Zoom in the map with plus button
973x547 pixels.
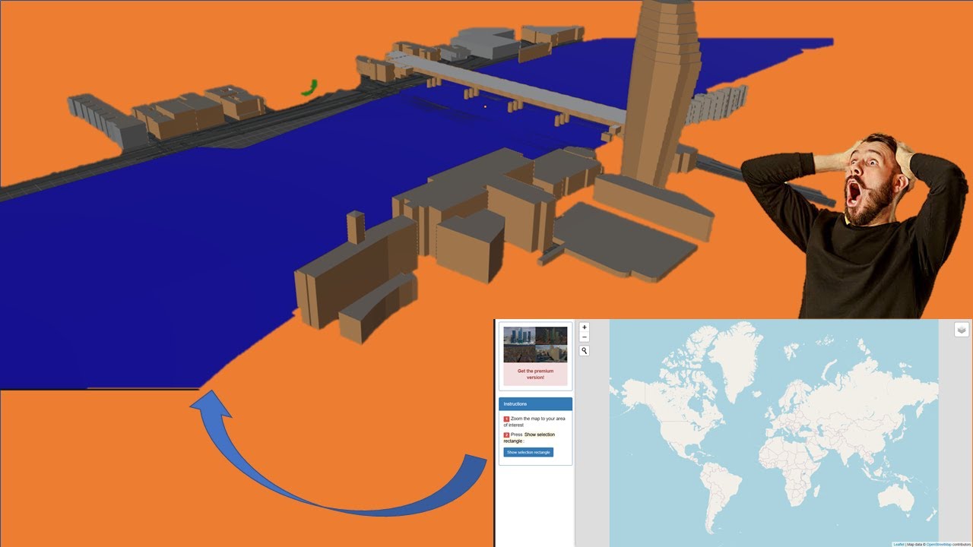coord(584,327)
